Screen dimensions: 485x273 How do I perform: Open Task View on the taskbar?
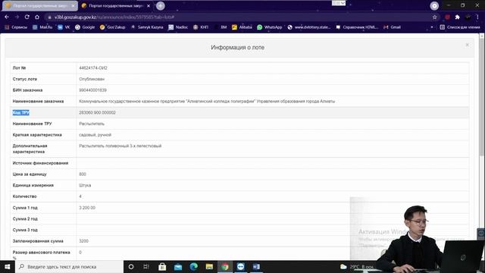[146, 266]
